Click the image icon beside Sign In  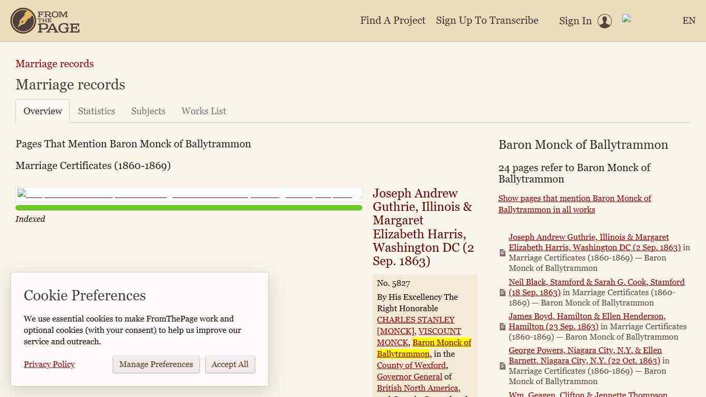coord(626,19)
